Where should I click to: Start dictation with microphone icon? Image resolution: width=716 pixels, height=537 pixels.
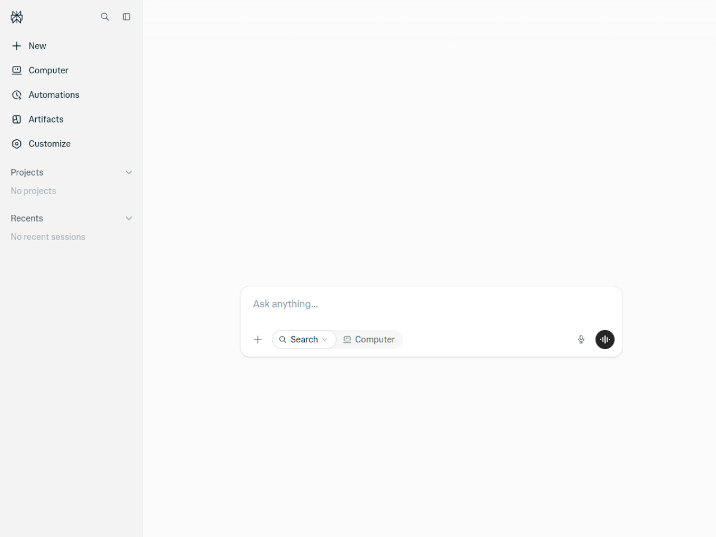(x=581, y=340)
